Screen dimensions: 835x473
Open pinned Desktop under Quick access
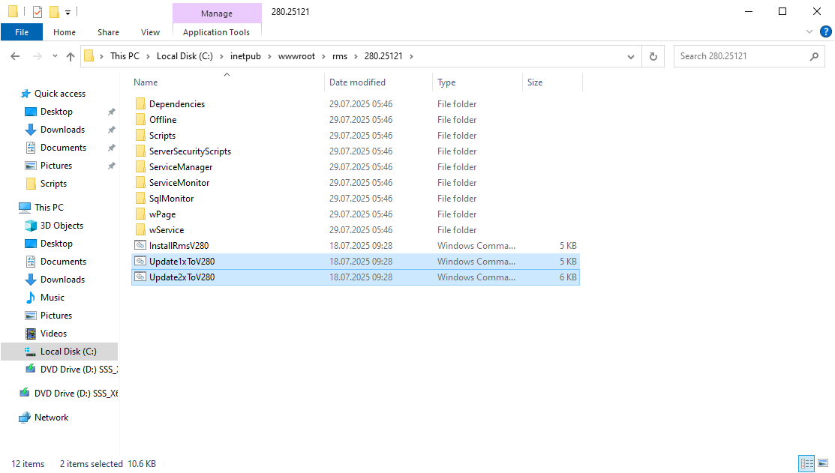tap(56, 112)
